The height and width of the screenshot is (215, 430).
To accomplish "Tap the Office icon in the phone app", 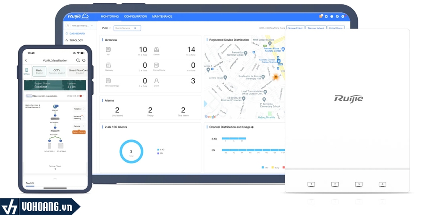I will tap(26, 71).
